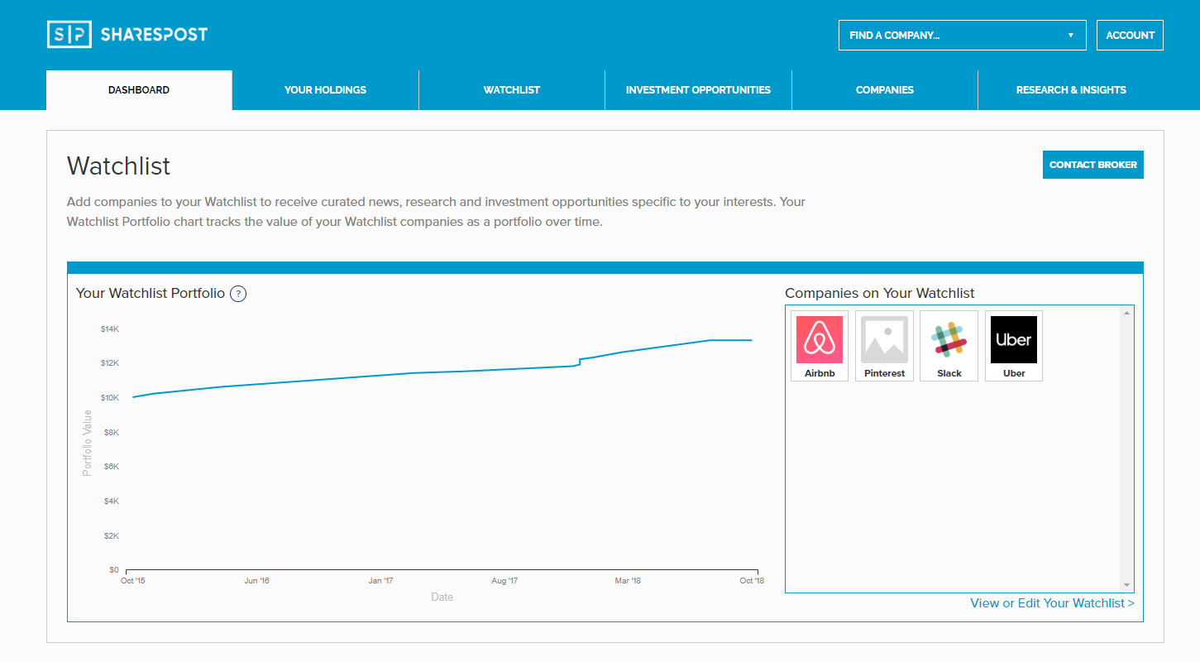Click the Contact Broker button
Viewport: 1200px width, 662px height.
[x=1092, y=165]
